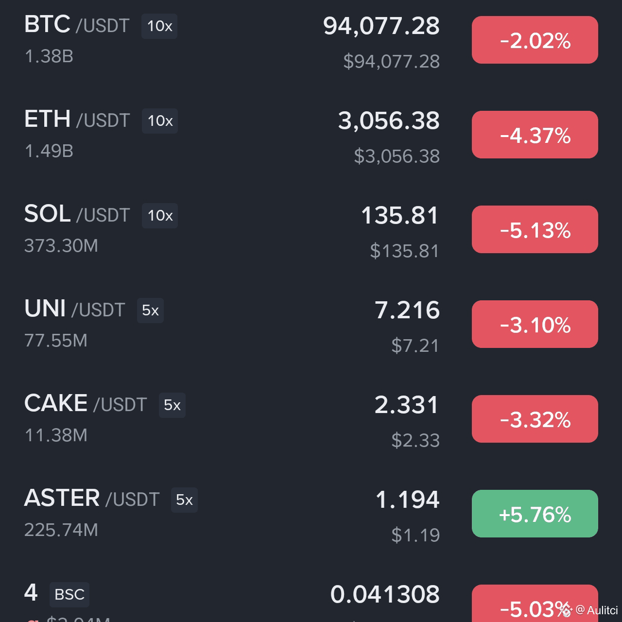Click the CAKE volume 11.38M
The width and height of the screenshot is (622, 622).
pos(56,435)
